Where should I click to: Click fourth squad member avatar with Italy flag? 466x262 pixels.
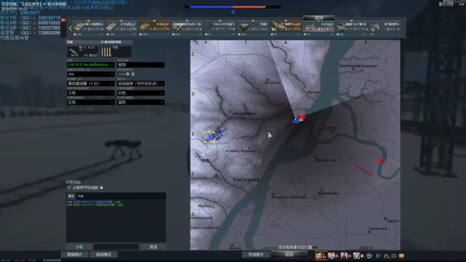[x=356, y=256]
